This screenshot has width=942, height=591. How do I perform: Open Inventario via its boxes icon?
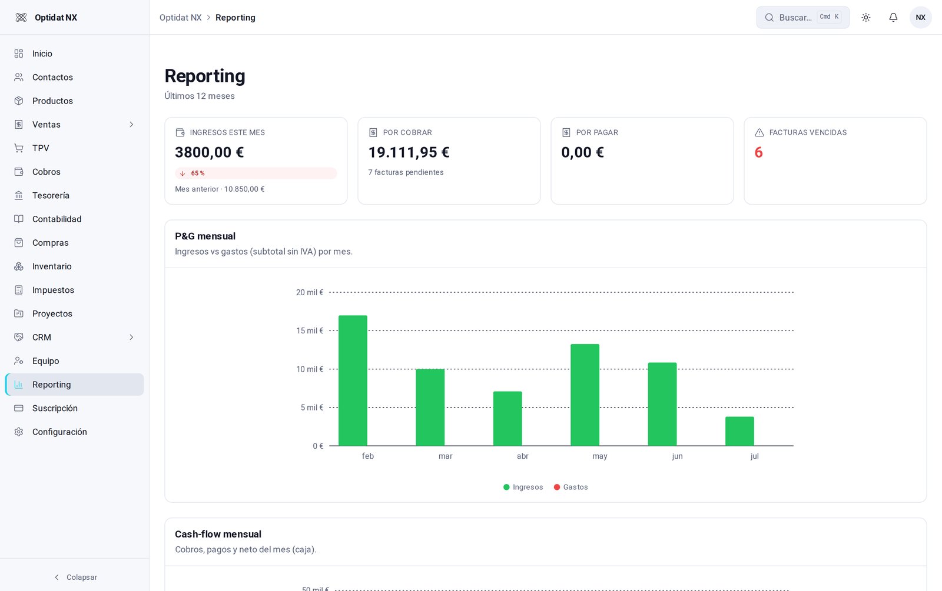click(x=19, y=266)
